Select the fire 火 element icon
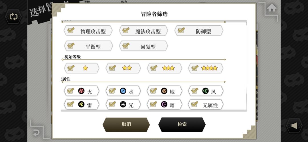308x142 pixels. pyautogui.click(x=81, y=91)
